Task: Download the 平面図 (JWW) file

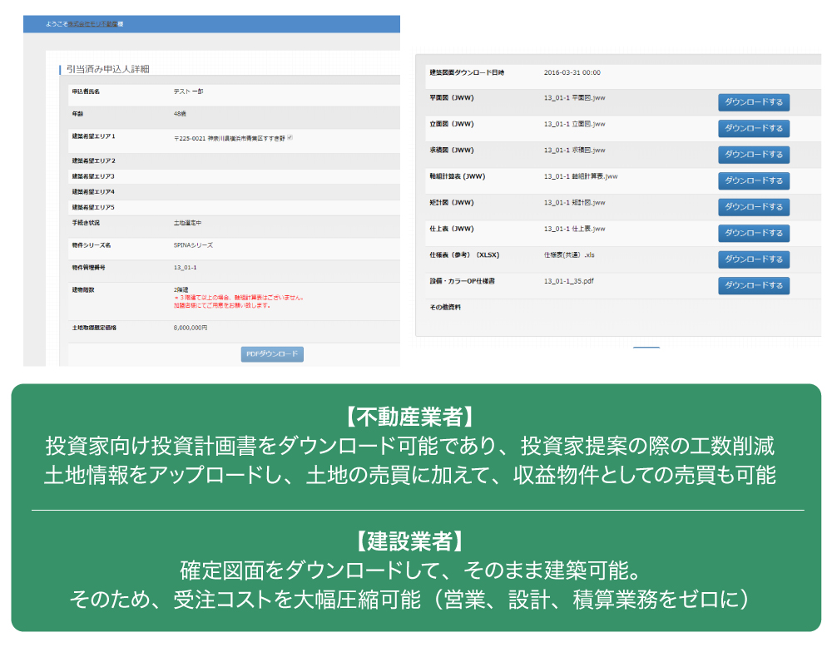Action: pyautogui.click(x=754, y=102)
